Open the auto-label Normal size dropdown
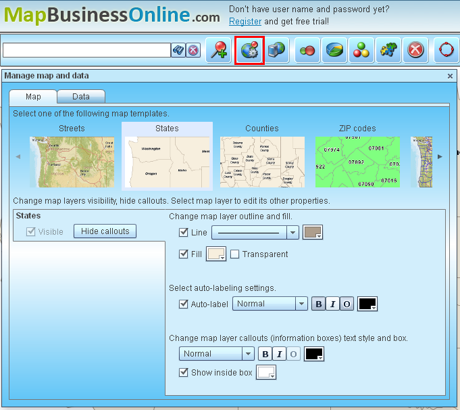 (270, 304)
